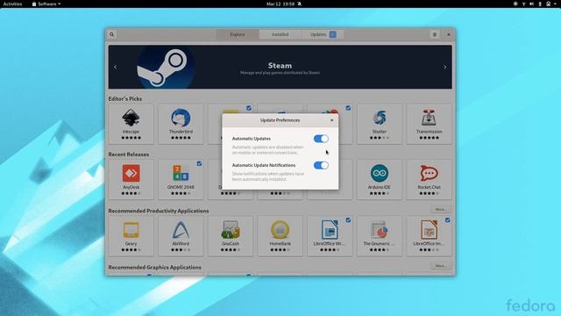Viewport: 561px width, 316px height.
Task: Open the Transmission app tile
Action: coord(429,124)
